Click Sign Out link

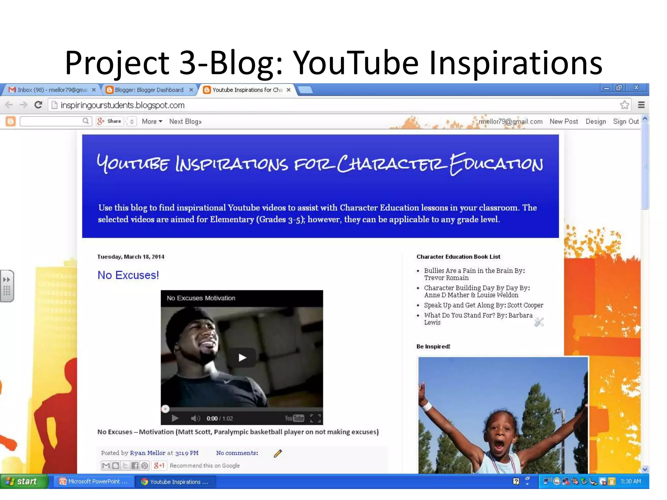626,121
